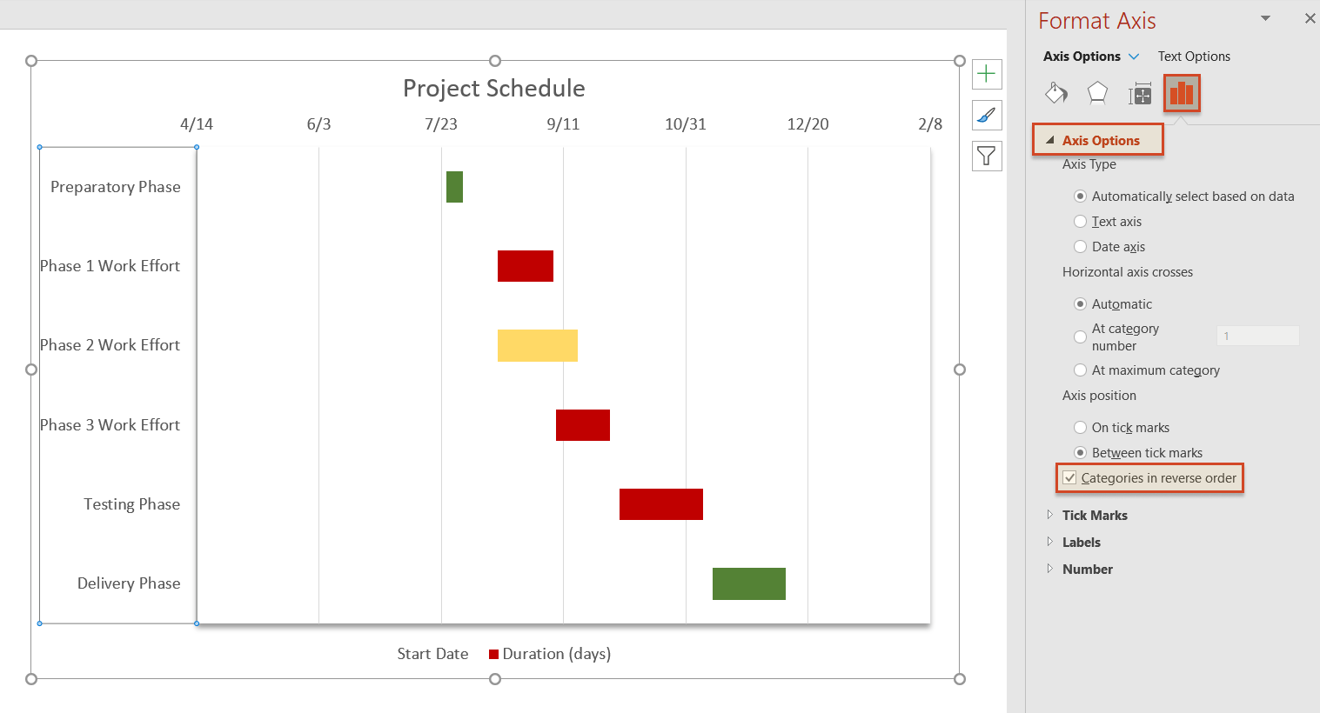This screenshot has width=1320, height=713.
Task: Select the Axis Options bar chart icon
Action: (x=1182, y=93)
